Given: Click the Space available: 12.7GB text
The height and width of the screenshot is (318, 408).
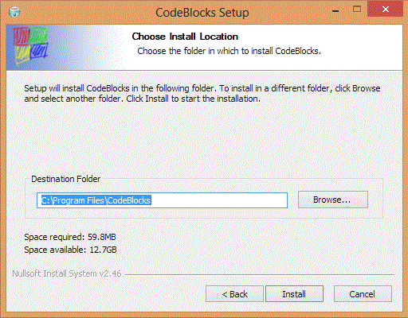Looking at the screenshot, I should 70,250.
